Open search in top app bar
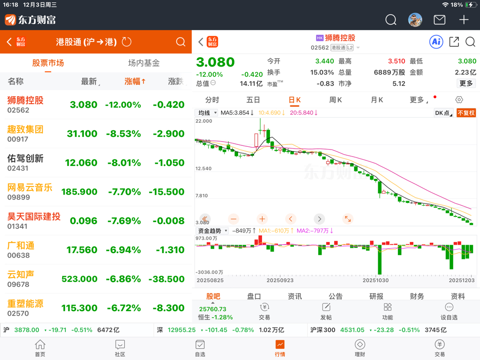The height and width of the screenshot is (360, 480). [390, 20]
